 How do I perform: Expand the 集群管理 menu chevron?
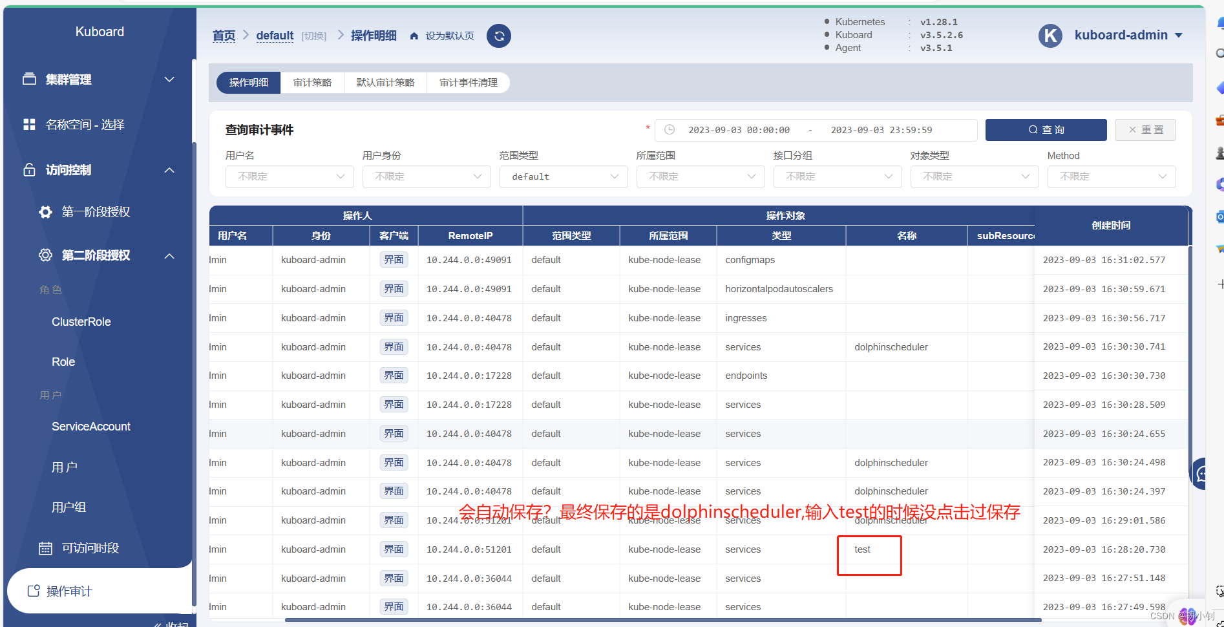[169, 79]
